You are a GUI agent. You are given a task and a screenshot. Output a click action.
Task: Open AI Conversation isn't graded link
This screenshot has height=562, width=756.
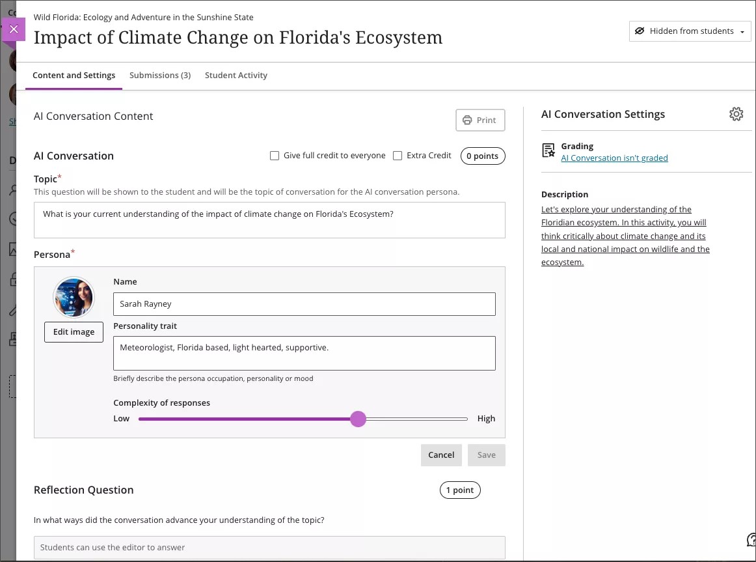pyautogui.click(x=614, y=158)
